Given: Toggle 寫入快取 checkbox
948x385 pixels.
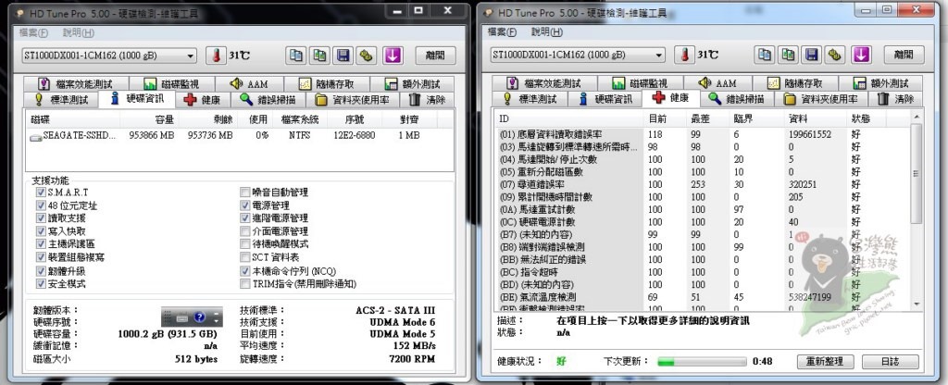Looking at the screenshot, I should pos(41,231).
